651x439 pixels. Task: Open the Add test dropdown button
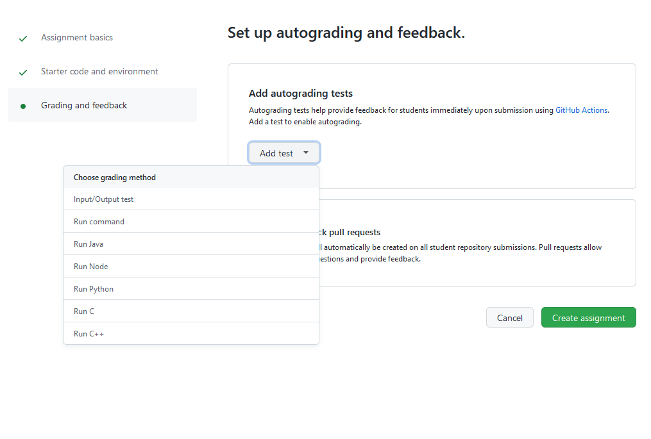pos(284,153)
